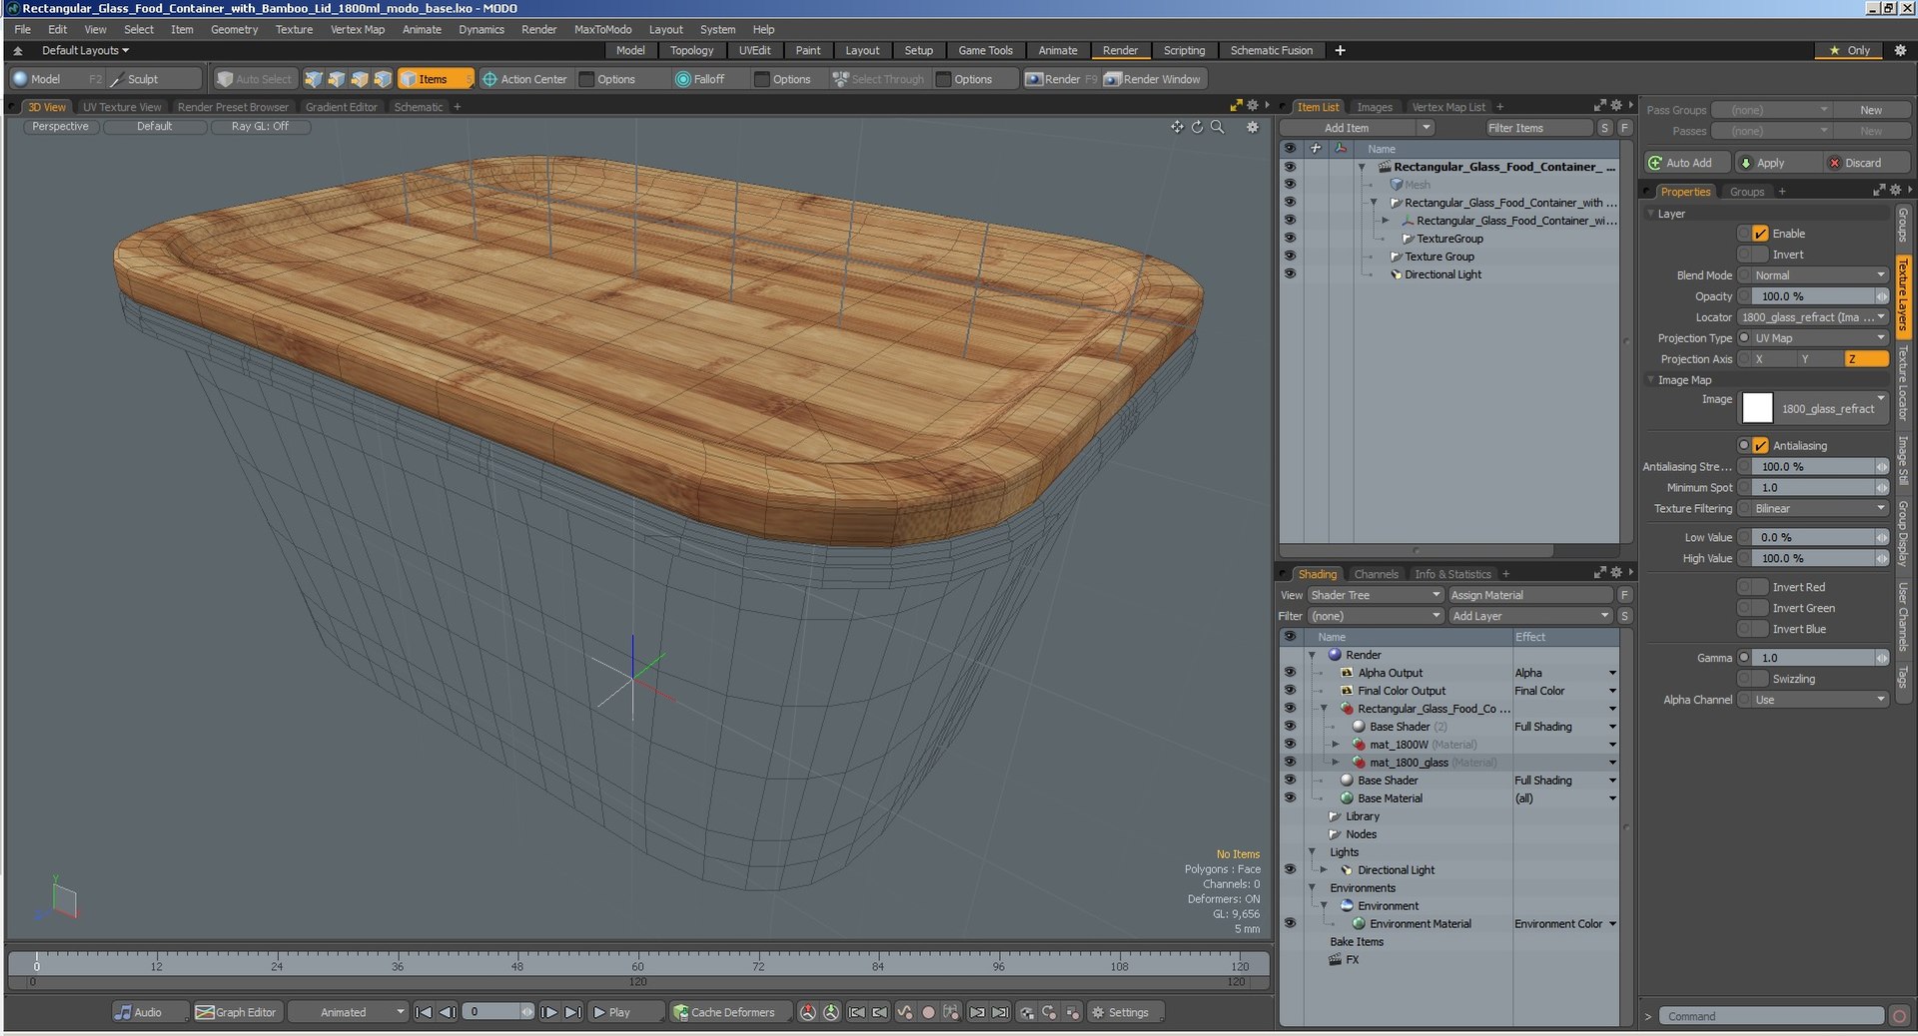Expand the mat_1800W material
This screenshot has height=1036, width=1918.
coord(1336,745)
